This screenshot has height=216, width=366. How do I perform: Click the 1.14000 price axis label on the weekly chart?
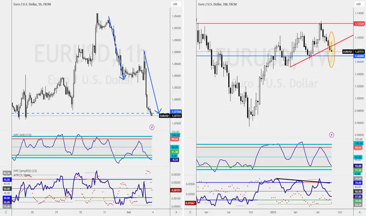click(359, 13)
